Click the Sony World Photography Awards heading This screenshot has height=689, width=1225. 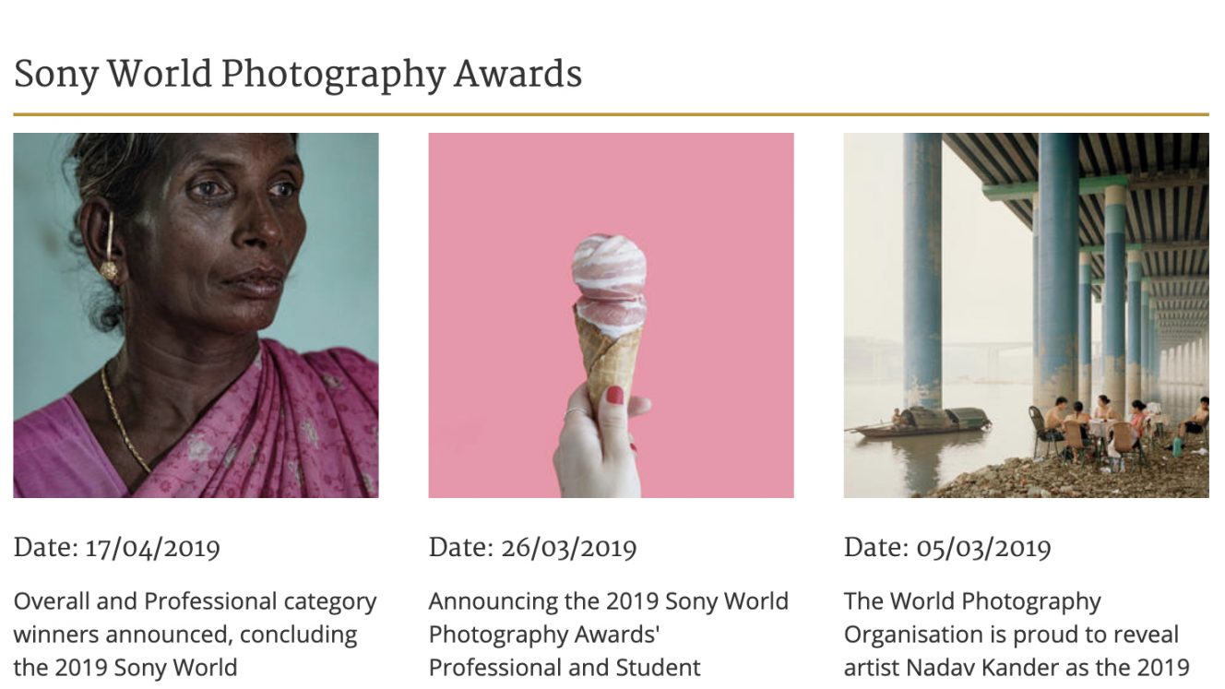[298, 74]
